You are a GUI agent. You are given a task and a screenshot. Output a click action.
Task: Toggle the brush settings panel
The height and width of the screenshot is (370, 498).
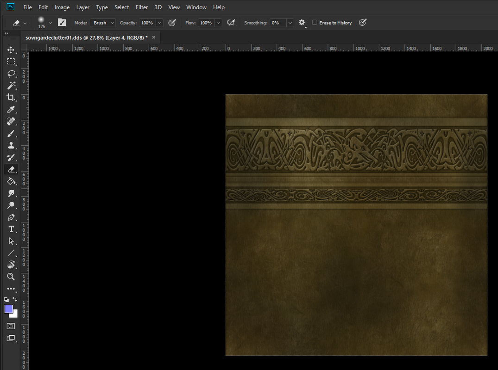(x=62, y=23)
